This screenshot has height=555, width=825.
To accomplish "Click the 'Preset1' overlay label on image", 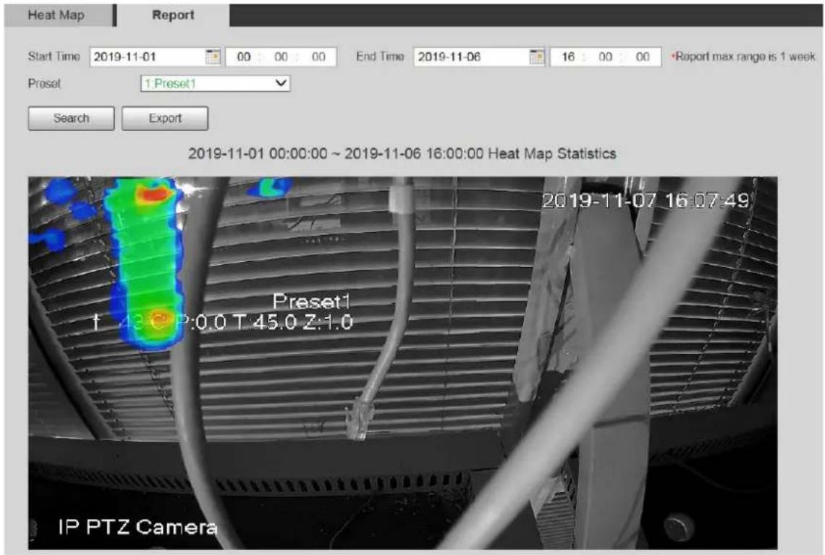I will click(x=311, y=302).
